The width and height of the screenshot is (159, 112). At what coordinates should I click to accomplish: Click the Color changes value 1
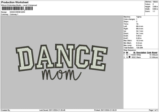pos(137,19)
